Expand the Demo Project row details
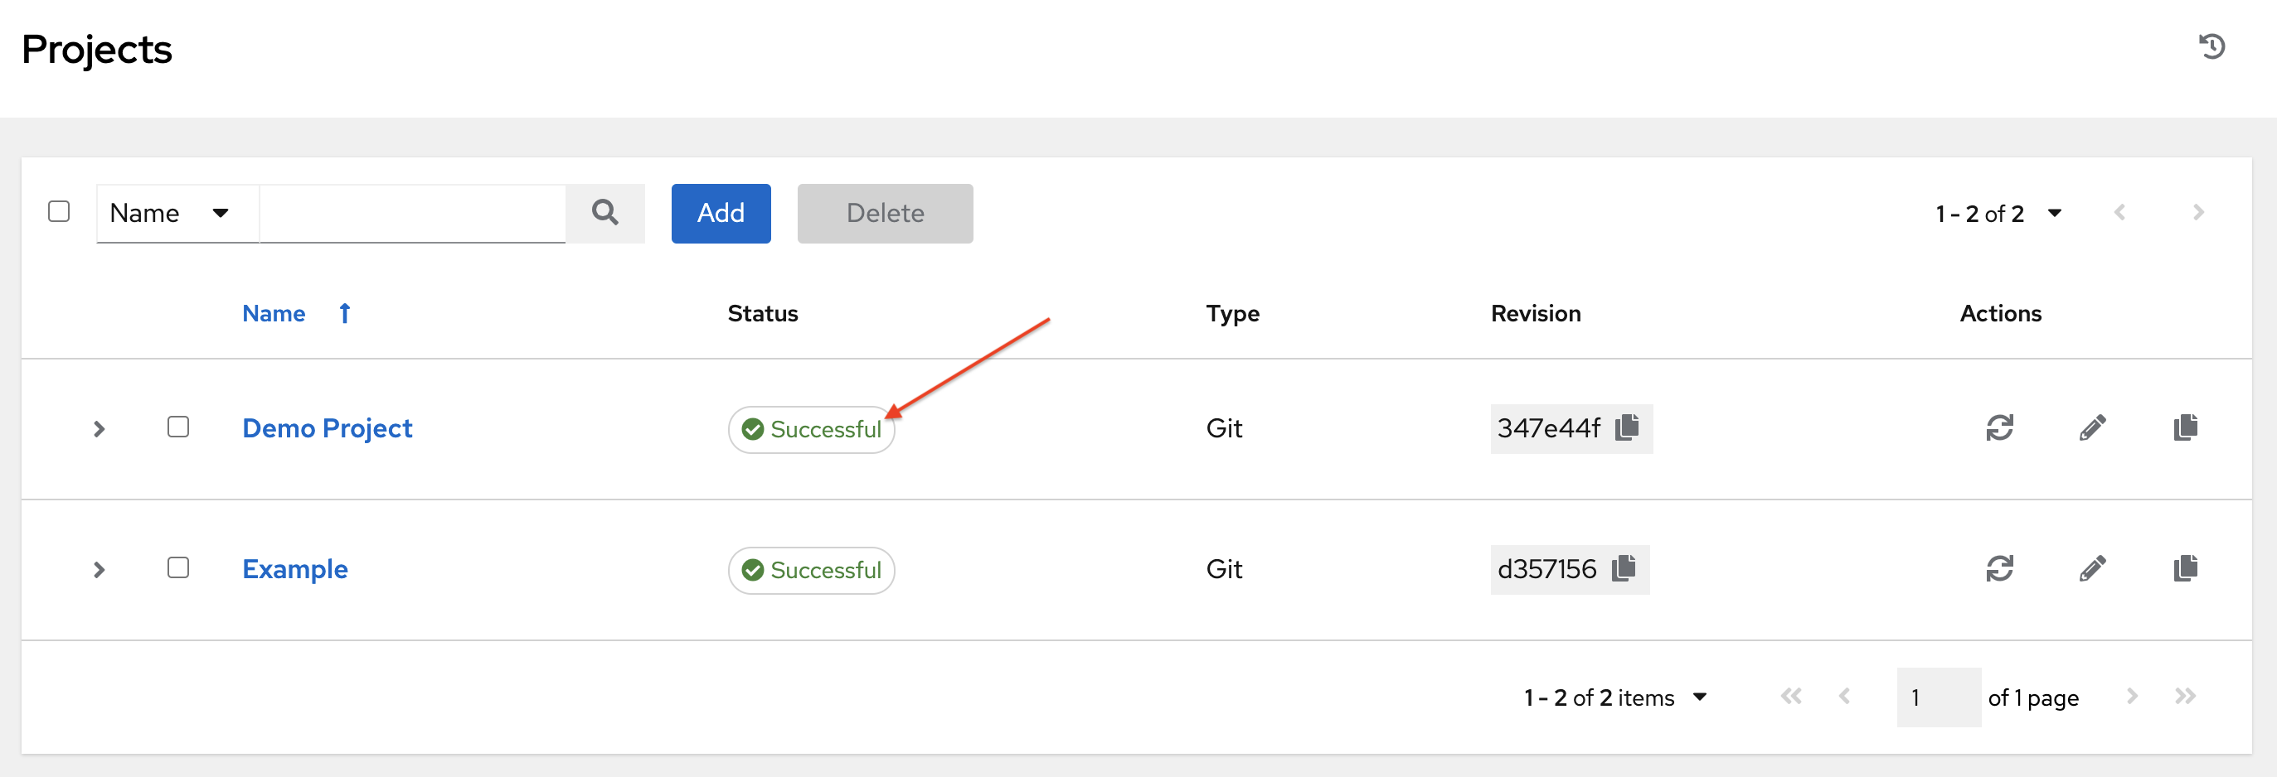This screenshot has height=777, width=2277. pyautogui.click(x=98, y=428)
